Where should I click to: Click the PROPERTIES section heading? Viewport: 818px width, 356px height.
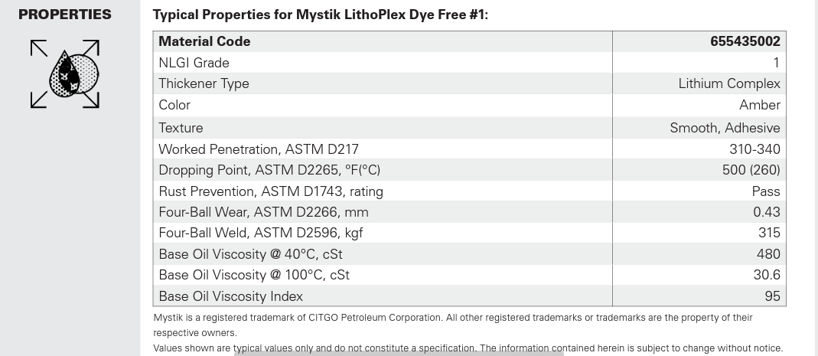(65, 15)
